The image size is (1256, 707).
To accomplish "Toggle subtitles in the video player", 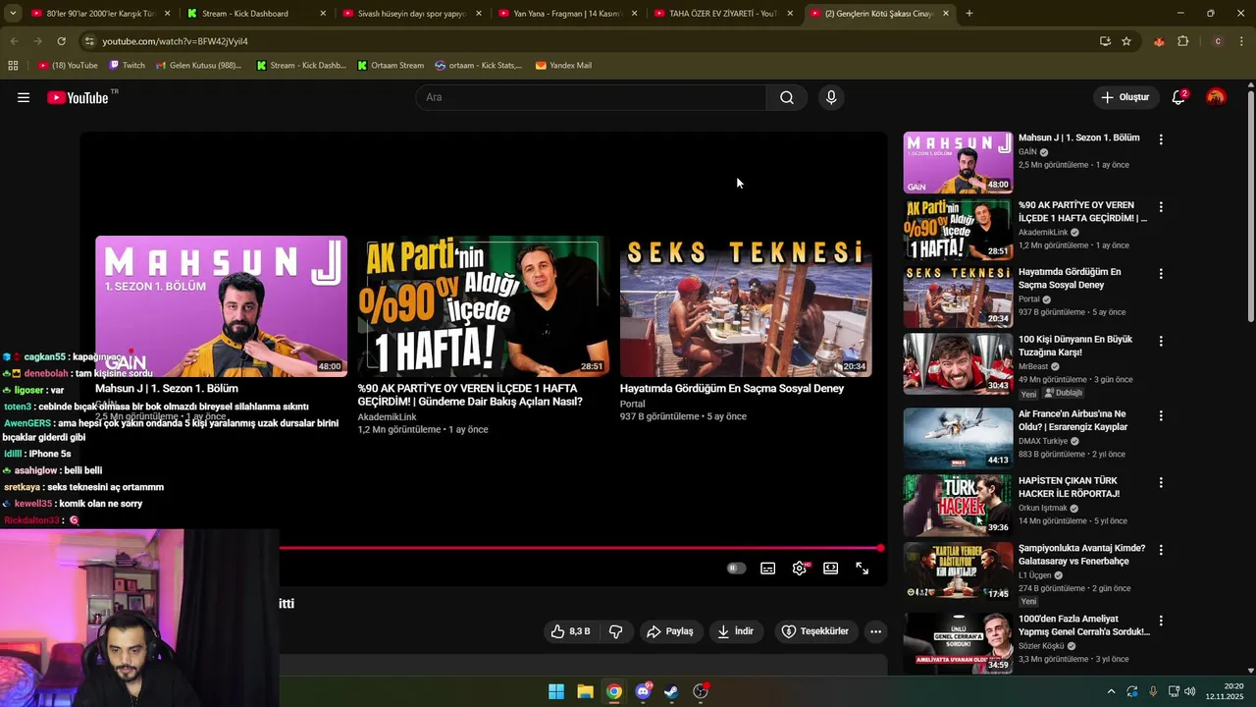I will click(768, 569).
